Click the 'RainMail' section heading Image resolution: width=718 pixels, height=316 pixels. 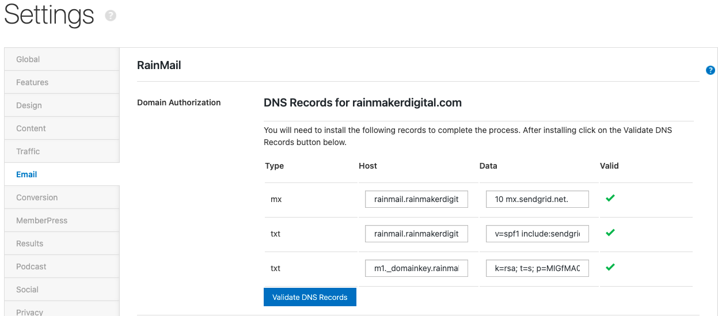(x=159, y=65)
